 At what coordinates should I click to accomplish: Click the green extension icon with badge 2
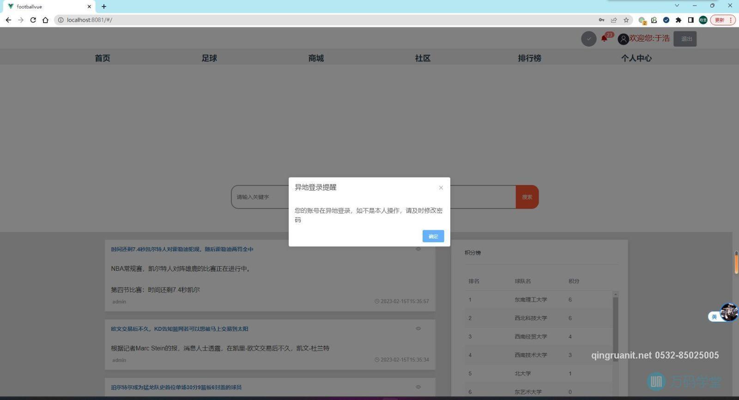coord(642,20)
